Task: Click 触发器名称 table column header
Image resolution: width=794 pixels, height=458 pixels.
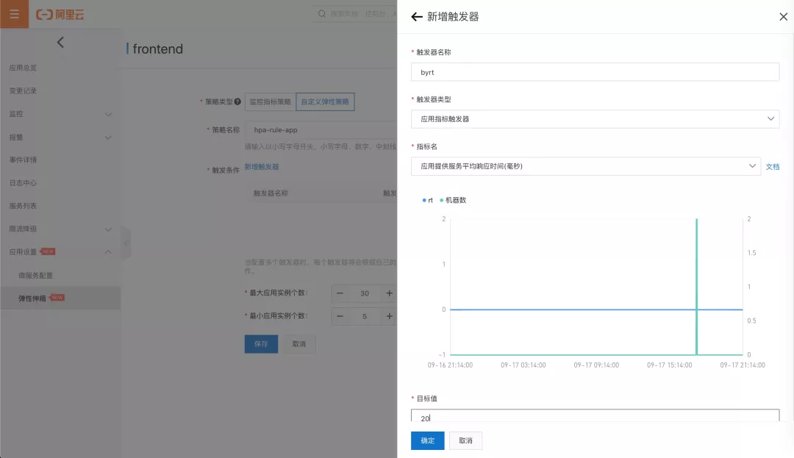Action: point(271,193)
